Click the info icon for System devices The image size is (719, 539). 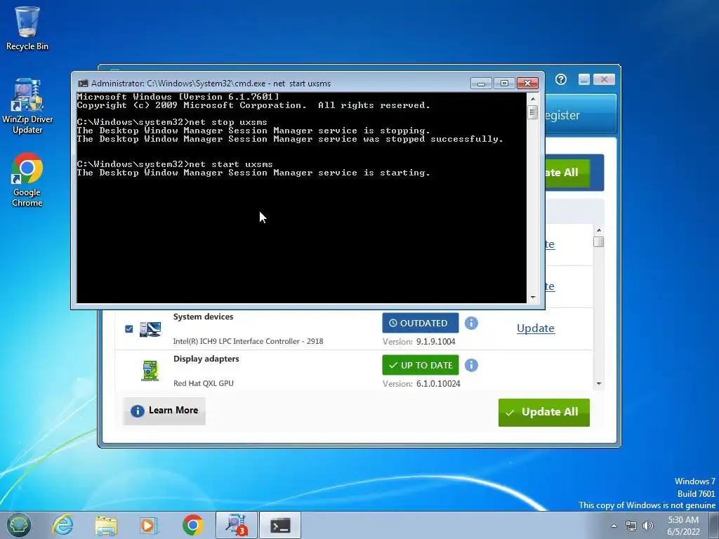click(x=471, y=323)
